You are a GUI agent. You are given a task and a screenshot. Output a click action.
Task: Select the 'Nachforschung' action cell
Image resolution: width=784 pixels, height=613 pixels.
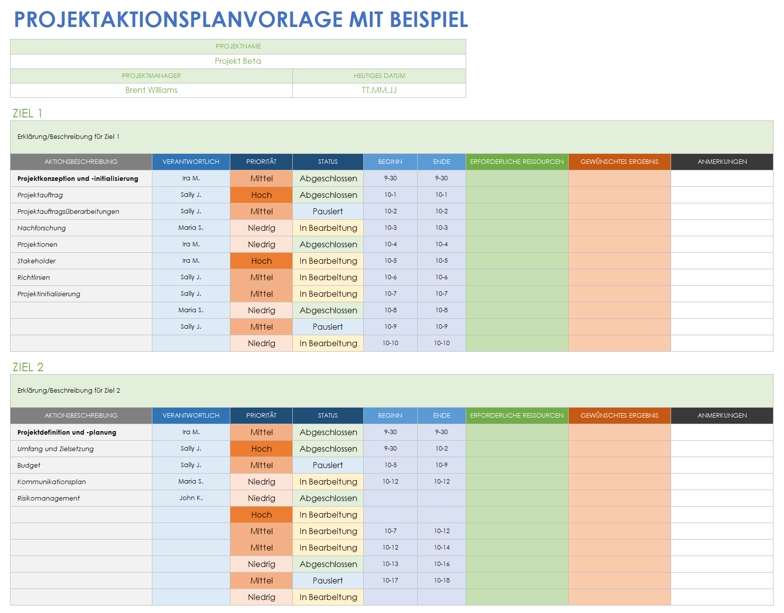[81, 228]
